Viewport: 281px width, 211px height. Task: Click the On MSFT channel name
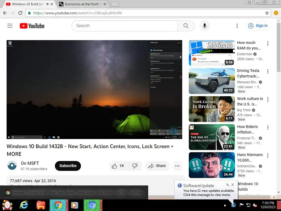click(30, 163)
